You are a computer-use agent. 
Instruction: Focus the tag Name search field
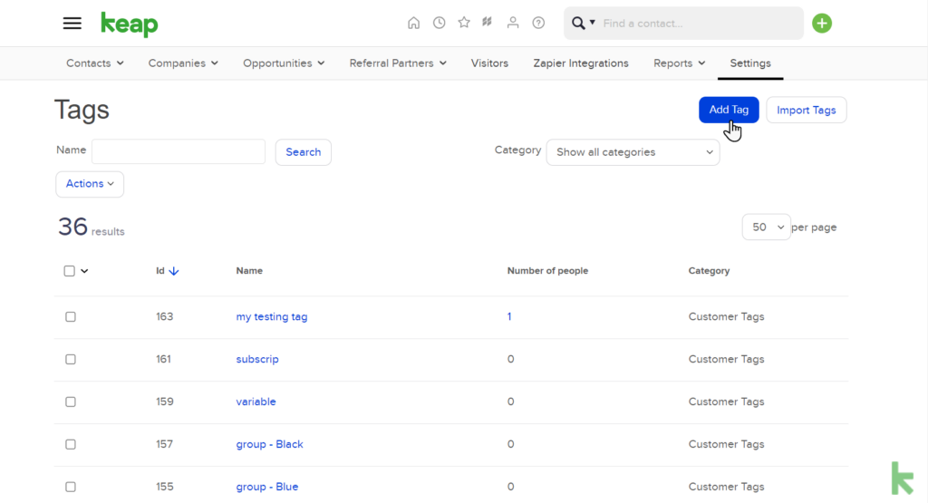(179, 151)
